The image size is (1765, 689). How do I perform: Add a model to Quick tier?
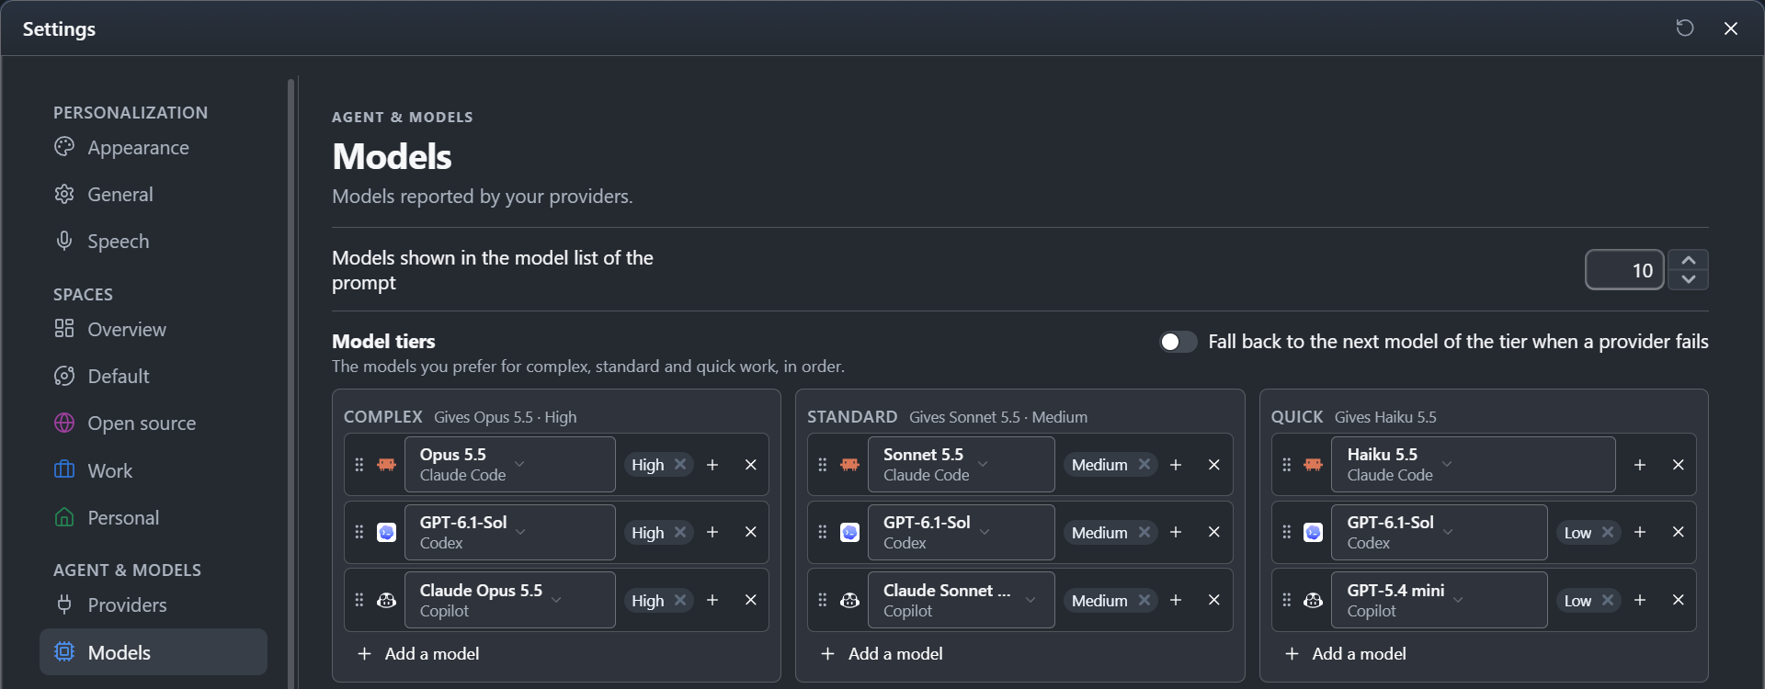pyautogui.click(x=1346, y=653)
